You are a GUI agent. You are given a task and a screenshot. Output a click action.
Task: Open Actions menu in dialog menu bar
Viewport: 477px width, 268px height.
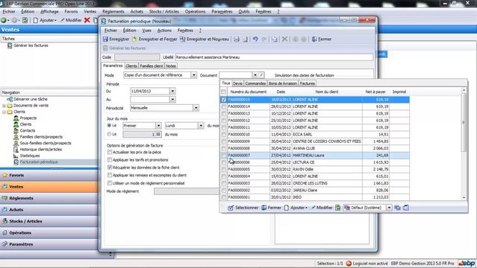(x=164, y=31)
